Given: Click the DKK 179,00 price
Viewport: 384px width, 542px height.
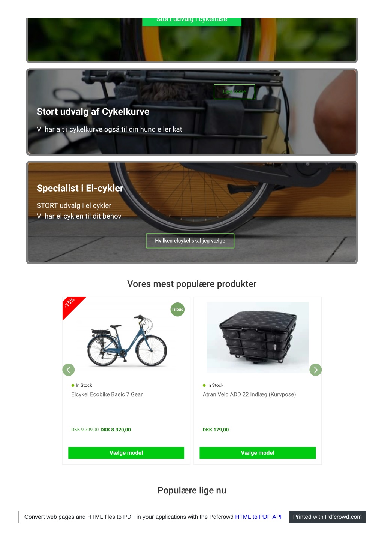Looking at the screenshot, I should tap(216, 430).
